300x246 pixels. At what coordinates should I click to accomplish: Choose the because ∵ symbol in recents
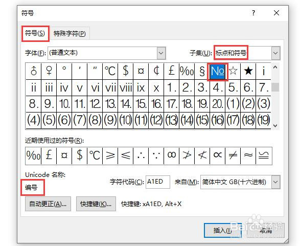pos(156,155)
